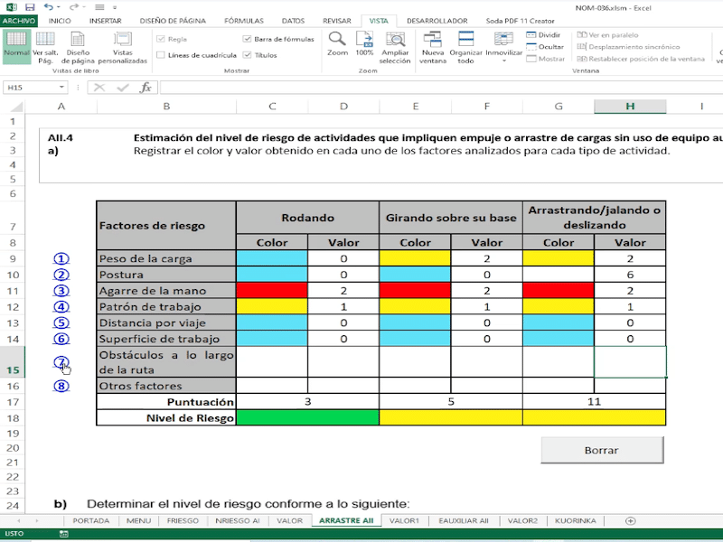Open the EAUXILIAR AII sheet tab
The height and width of the screenshot is (542, 723).
464,521
